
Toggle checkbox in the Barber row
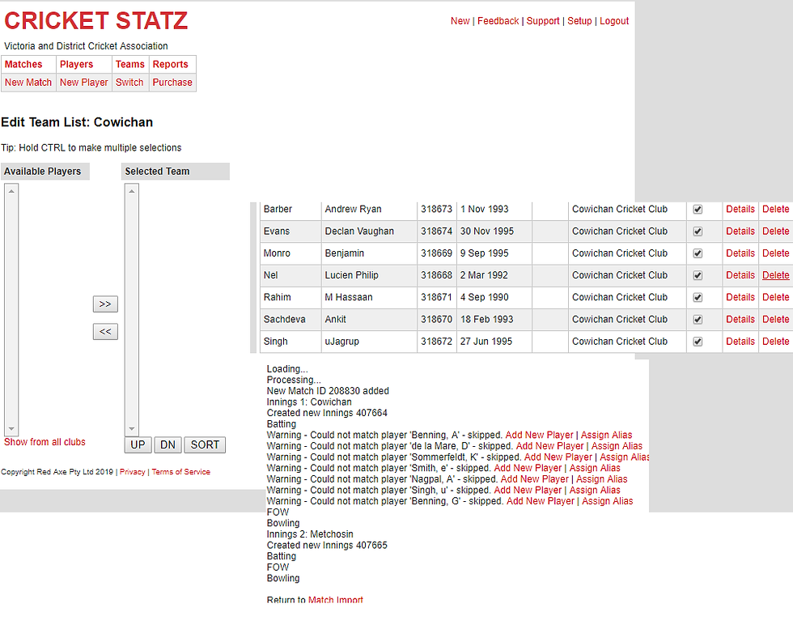tap(698, 210)
